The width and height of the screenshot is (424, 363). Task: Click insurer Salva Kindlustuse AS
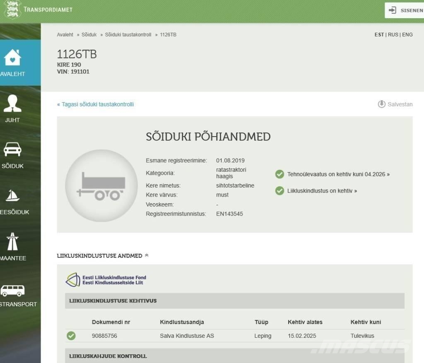(x=187, y=336)
